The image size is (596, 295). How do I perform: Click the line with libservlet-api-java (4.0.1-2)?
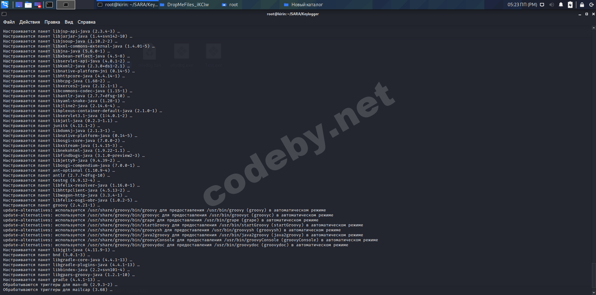(x=66, y=61)
